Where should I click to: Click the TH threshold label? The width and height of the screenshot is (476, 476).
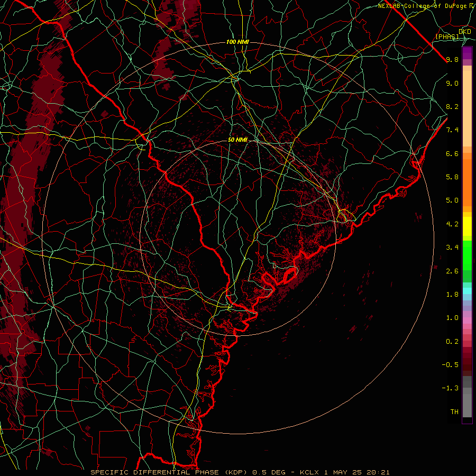click(454, 412)
